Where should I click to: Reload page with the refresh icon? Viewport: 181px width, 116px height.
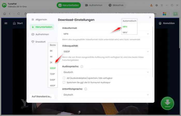pyautogui.click(x=19, y=14)
